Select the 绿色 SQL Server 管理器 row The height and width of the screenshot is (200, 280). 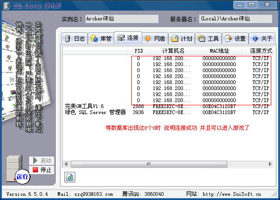click(95, 112)
